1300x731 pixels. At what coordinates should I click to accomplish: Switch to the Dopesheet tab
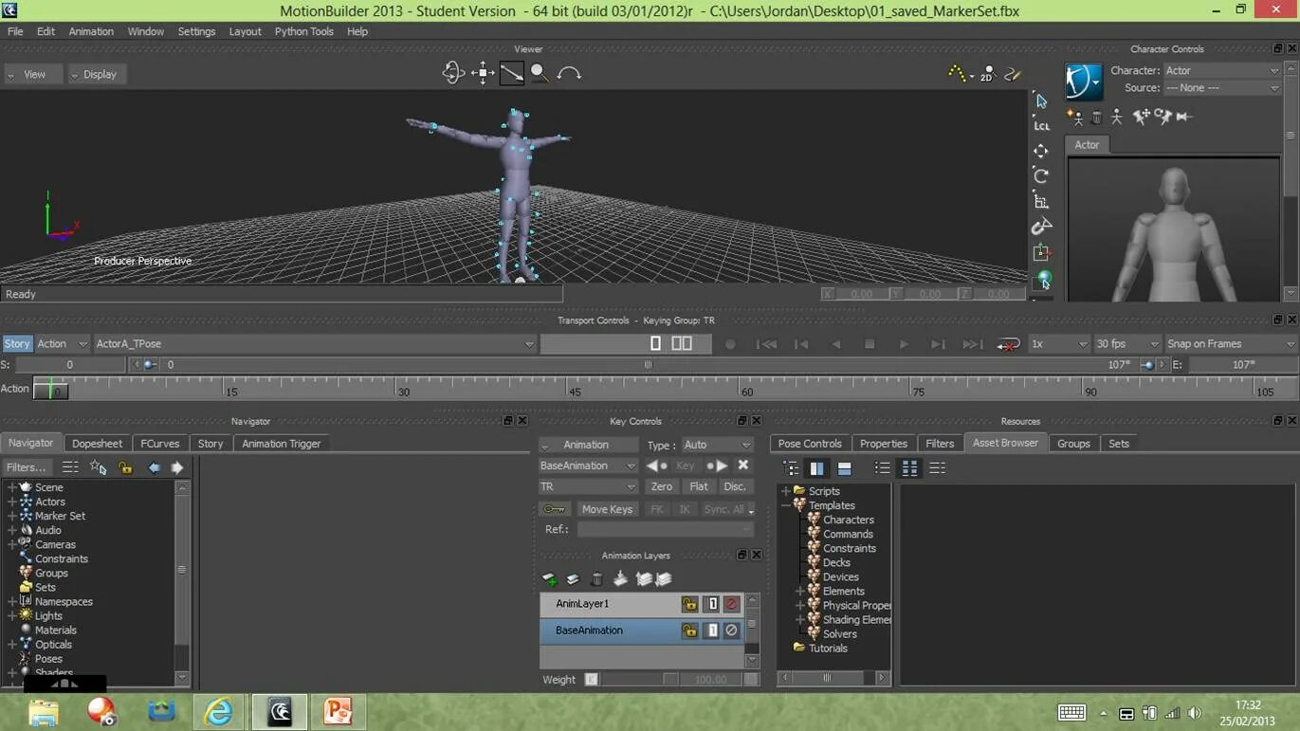[x=97, y=443]
